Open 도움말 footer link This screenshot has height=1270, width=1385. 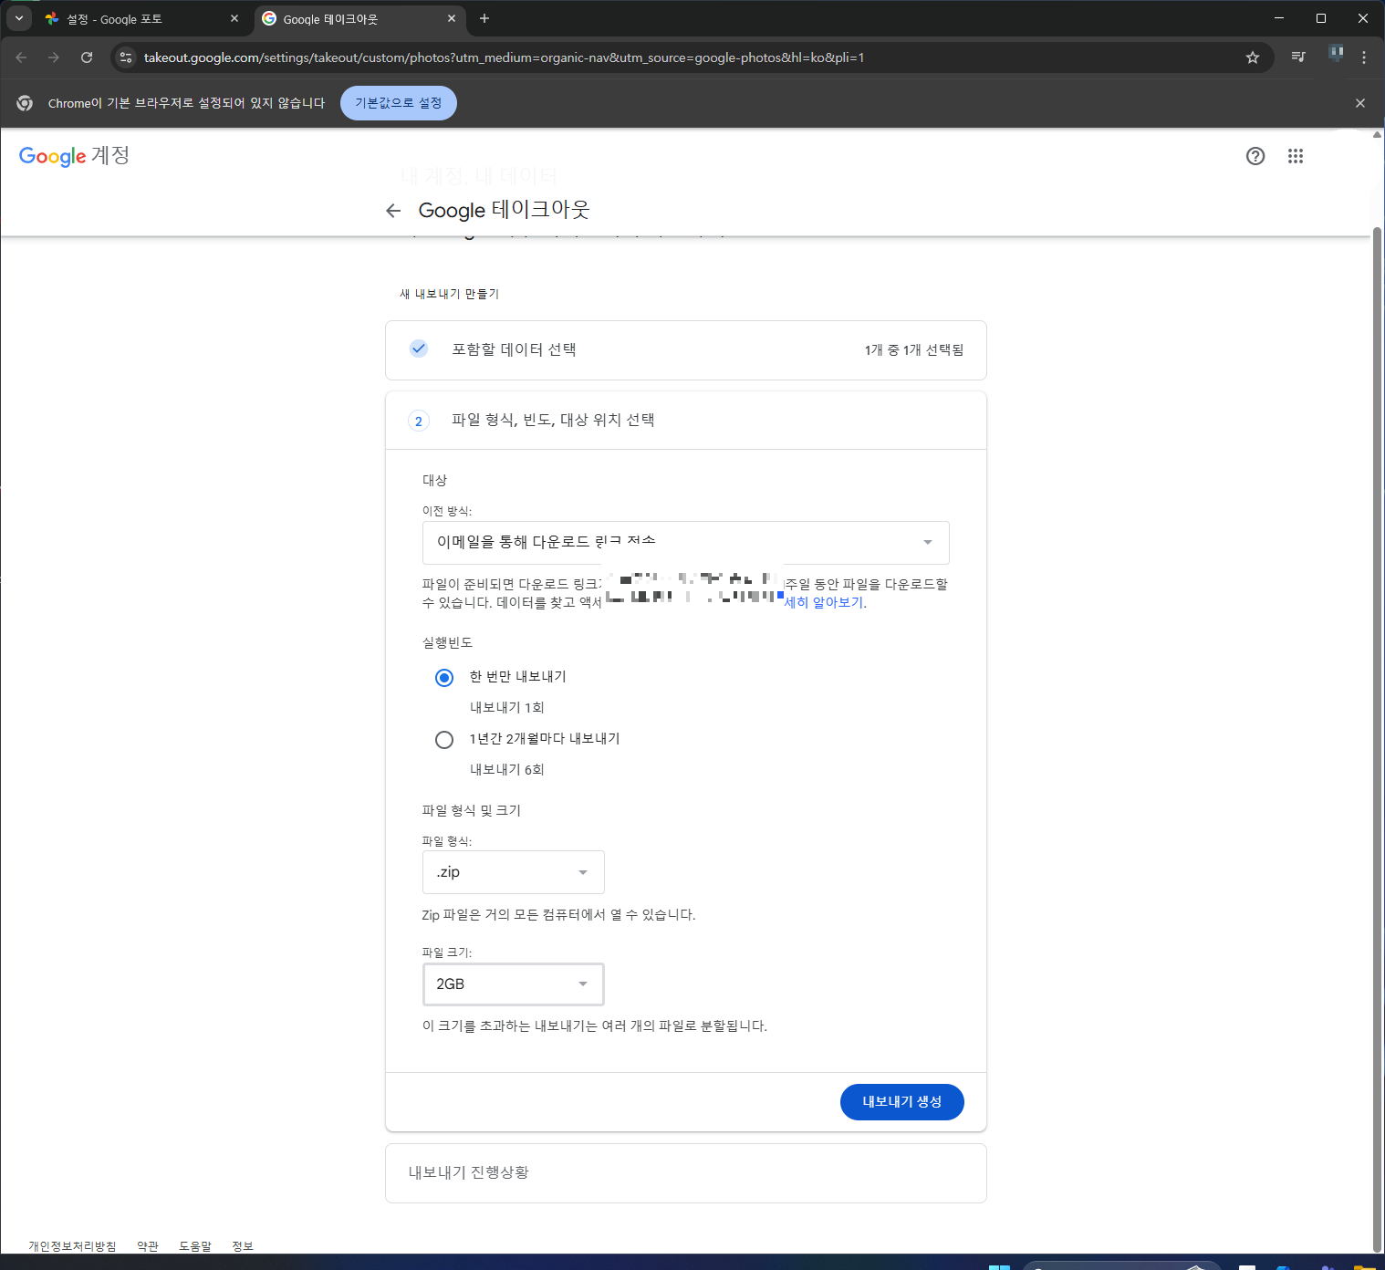click(x=195, y=1246)
